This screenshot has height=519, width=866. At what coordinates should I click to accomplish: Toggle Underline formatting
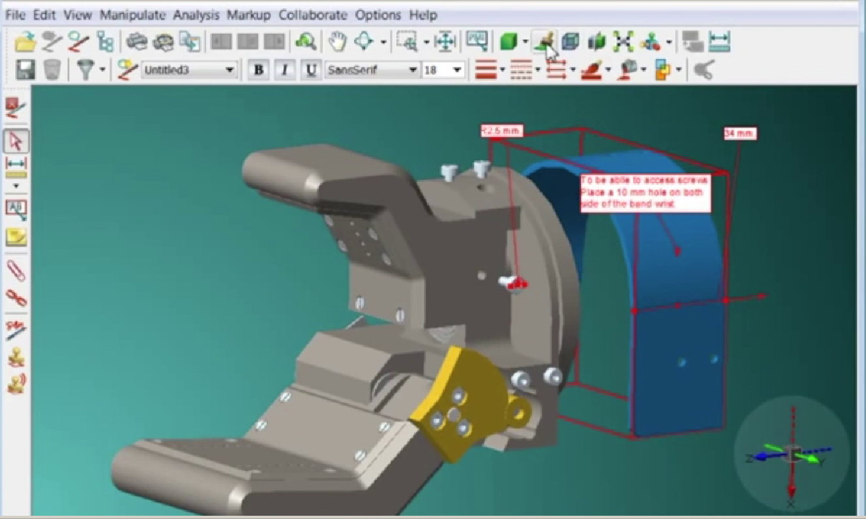[311, 69]
